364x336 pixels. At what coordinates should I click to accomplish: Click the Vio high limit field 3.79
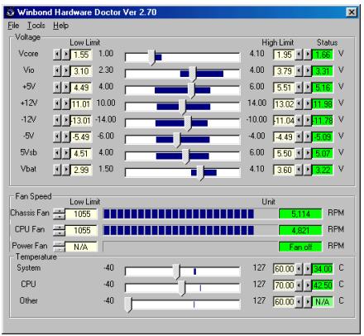(x=284, y=71)
